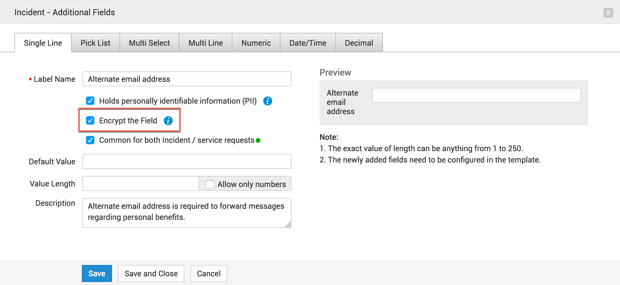
Task: Select the Decimal tab
Action: pos(359,43)
